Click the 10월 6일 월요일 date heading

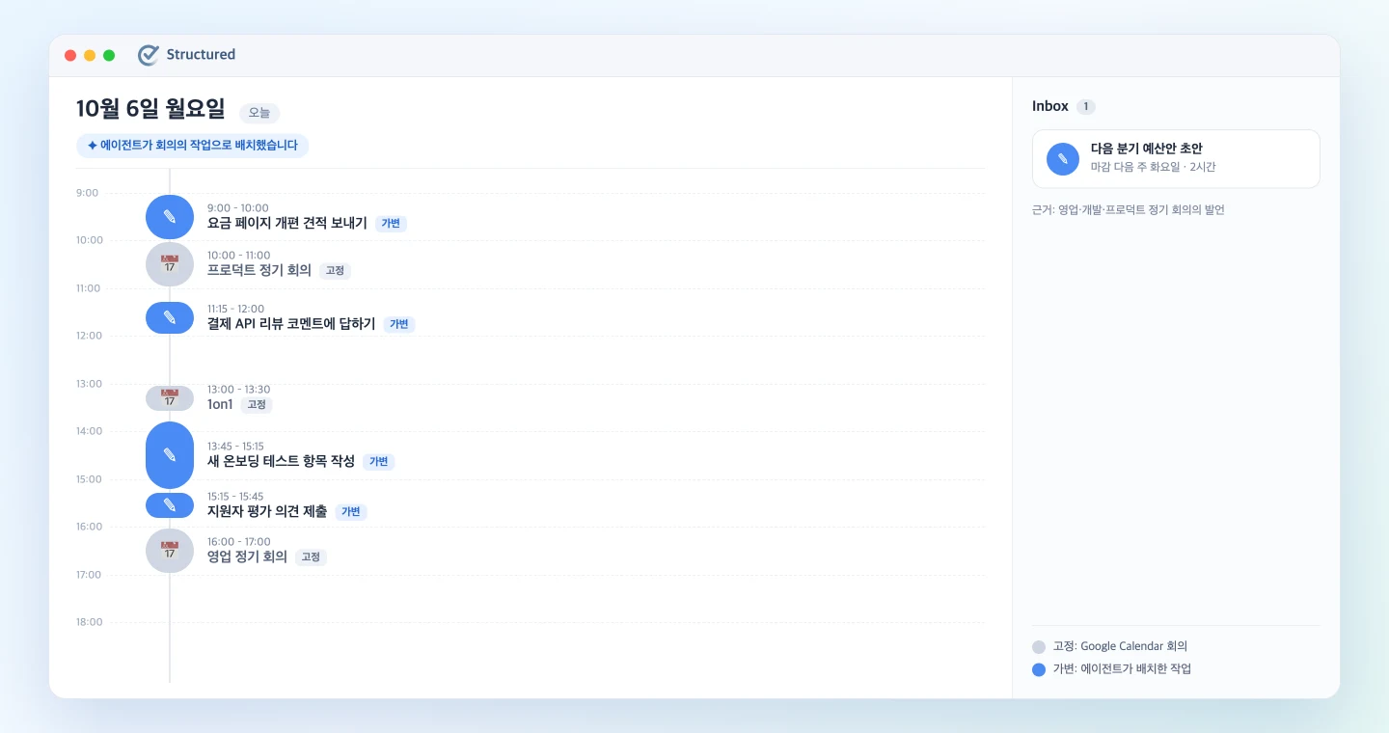pyautogui.click(x=150, y=109)
